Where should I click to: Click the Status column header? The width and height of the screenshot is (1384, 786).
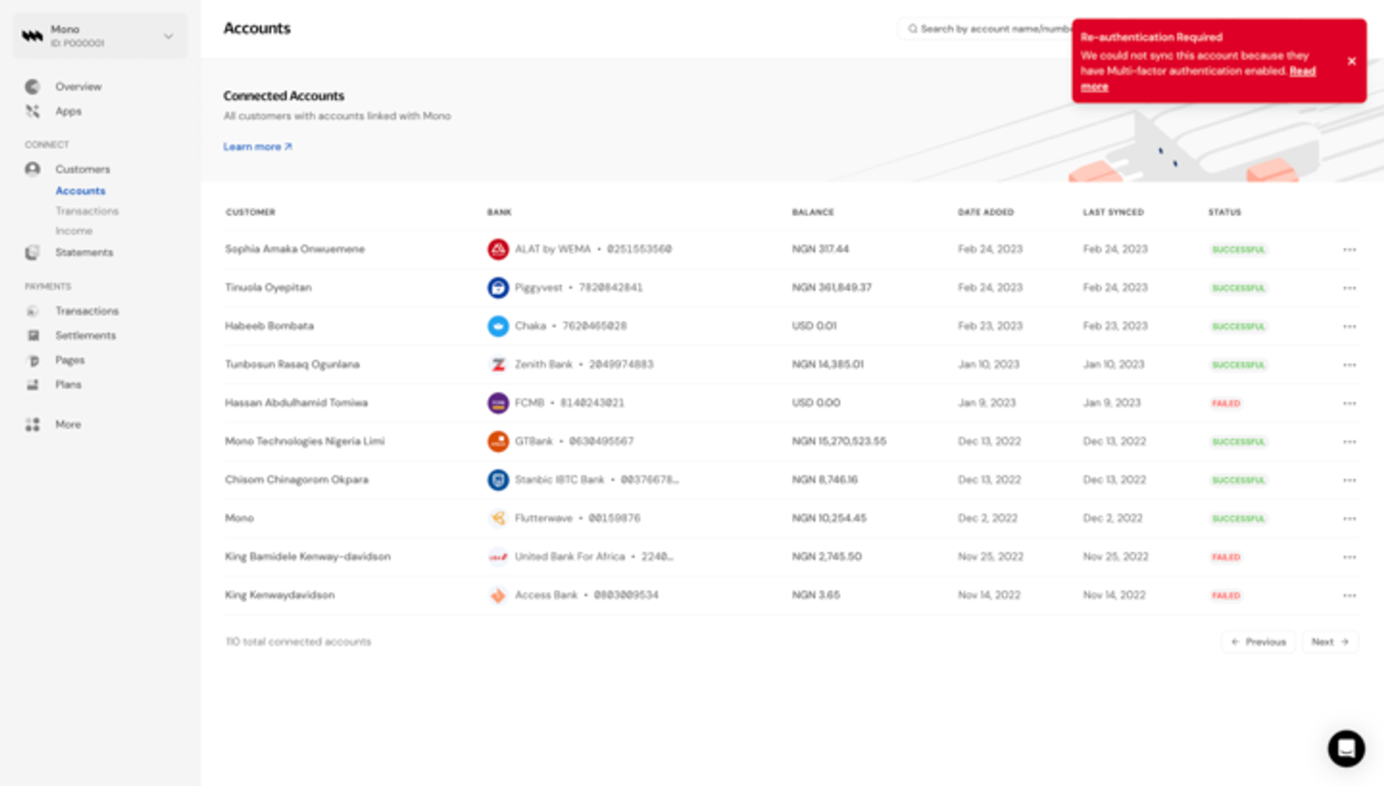pyautogui.click(x=1225, y=212)
